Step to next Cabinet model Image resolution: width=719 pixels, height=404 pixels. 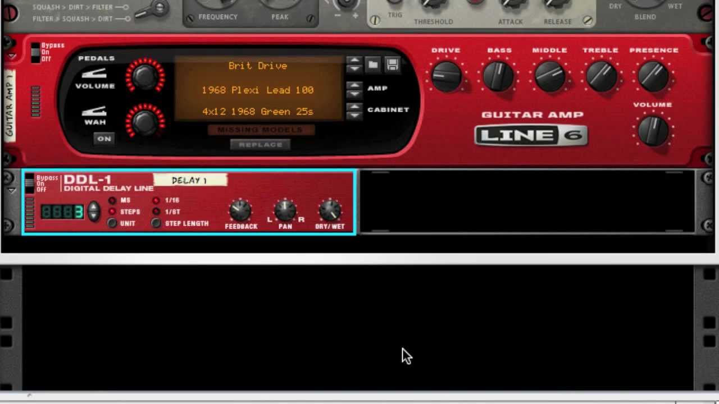(x=354, y=115)
